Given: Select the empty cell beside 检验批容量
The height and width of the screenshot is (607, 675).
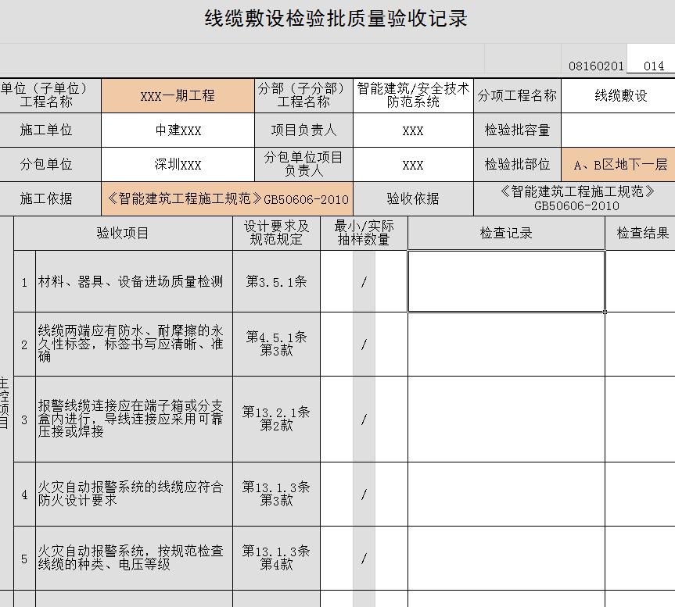Looking at the screenshot, I should 618,130.
